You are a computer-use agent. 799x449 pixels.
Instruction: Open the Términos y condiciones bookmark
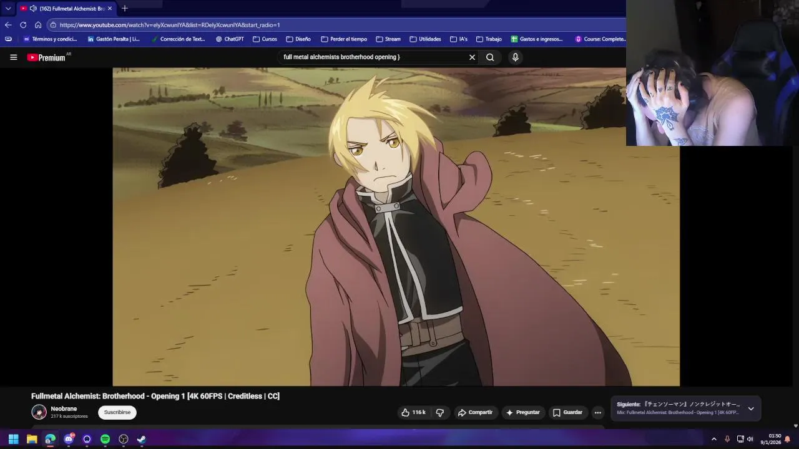pos(50,39)
